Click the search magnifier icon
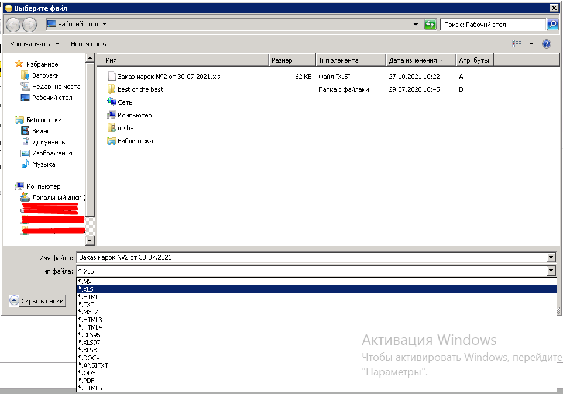This screenshot has height=394, width=563. [x=552, y=25]
